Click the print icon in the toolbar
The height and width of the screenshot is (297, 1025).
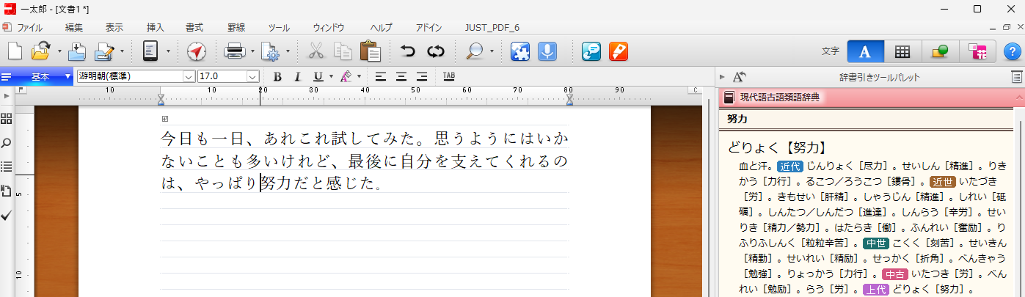234,51
